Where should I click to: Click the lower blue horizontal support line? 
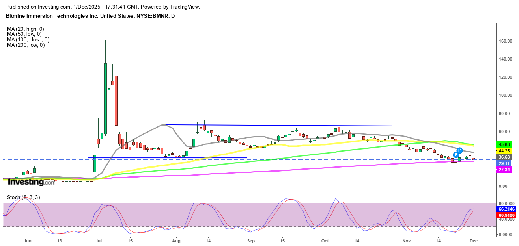166,158
